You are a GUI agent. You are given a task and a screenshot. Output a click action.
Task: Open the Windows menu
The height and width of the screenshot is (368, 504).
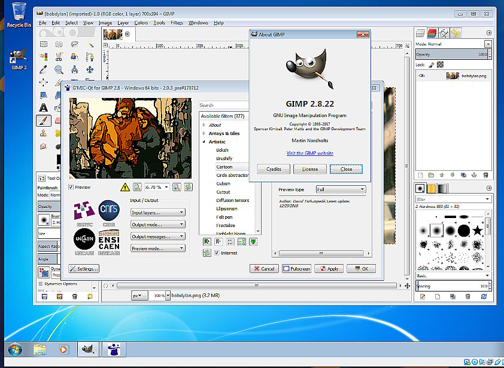pyautogui.click(x=198, y=23)
